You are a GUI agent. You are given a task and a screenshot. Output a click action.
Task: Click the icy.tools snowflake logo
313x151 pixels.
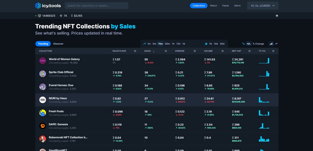click(x=38, y=5)
